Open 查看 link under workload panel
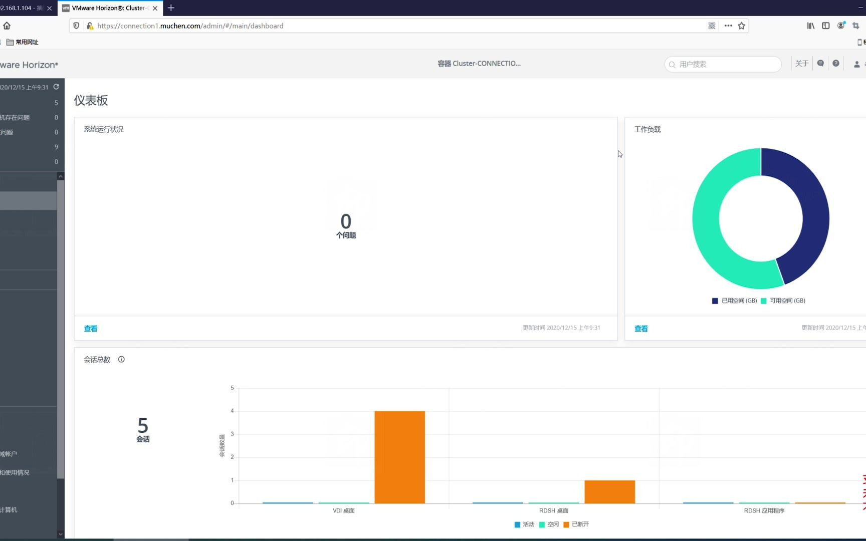The height and width of the screenshot is (541, 866). coord(641,329)
